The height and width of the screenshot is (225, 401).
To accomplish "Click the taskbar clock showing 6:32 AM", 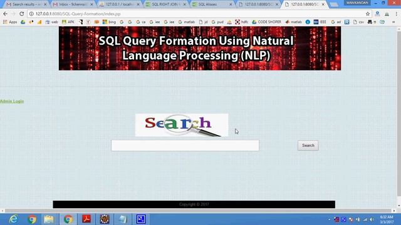I will (387, 219).
